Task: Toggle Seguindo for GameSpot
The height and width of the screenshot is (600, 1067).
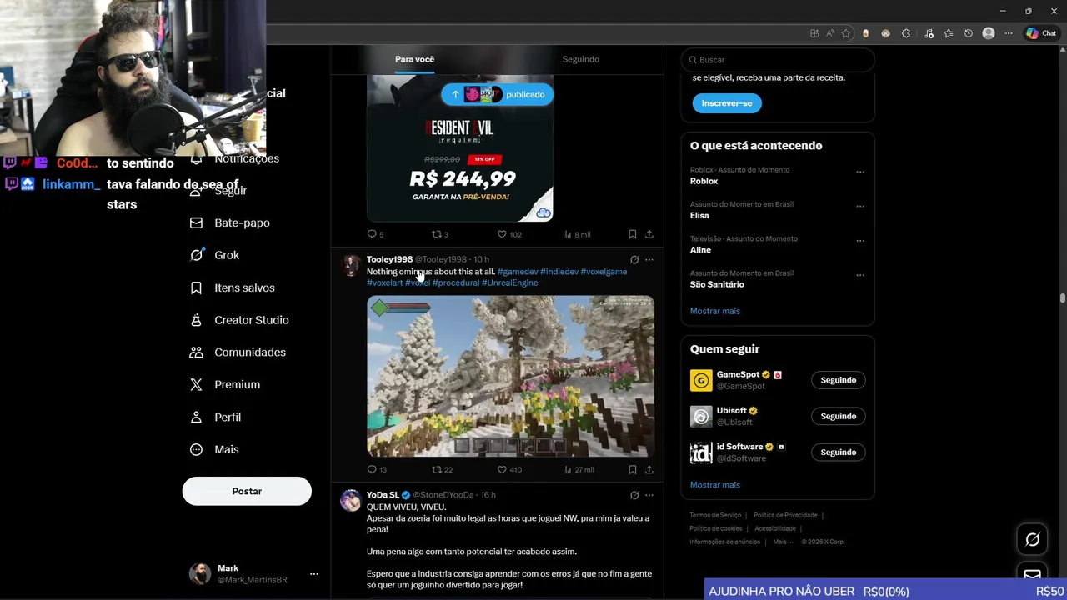Action: coord(838,380)
